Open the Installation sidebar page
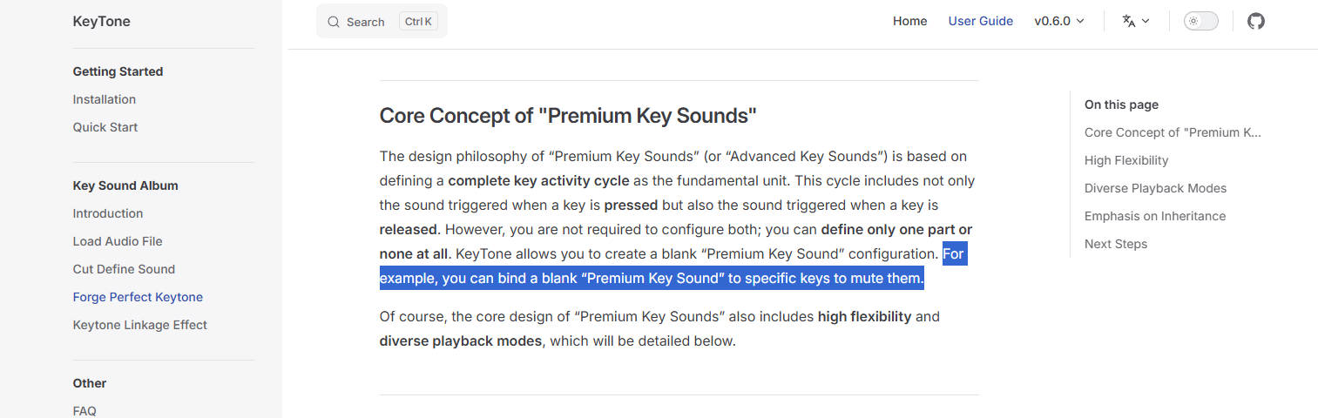Viewport: 1318px width, 418px height. 105,99
